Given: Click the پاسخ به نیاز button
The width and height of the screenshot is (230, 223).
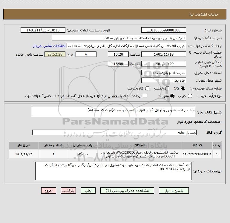Looking at the screenshot, I should point(174,191).
